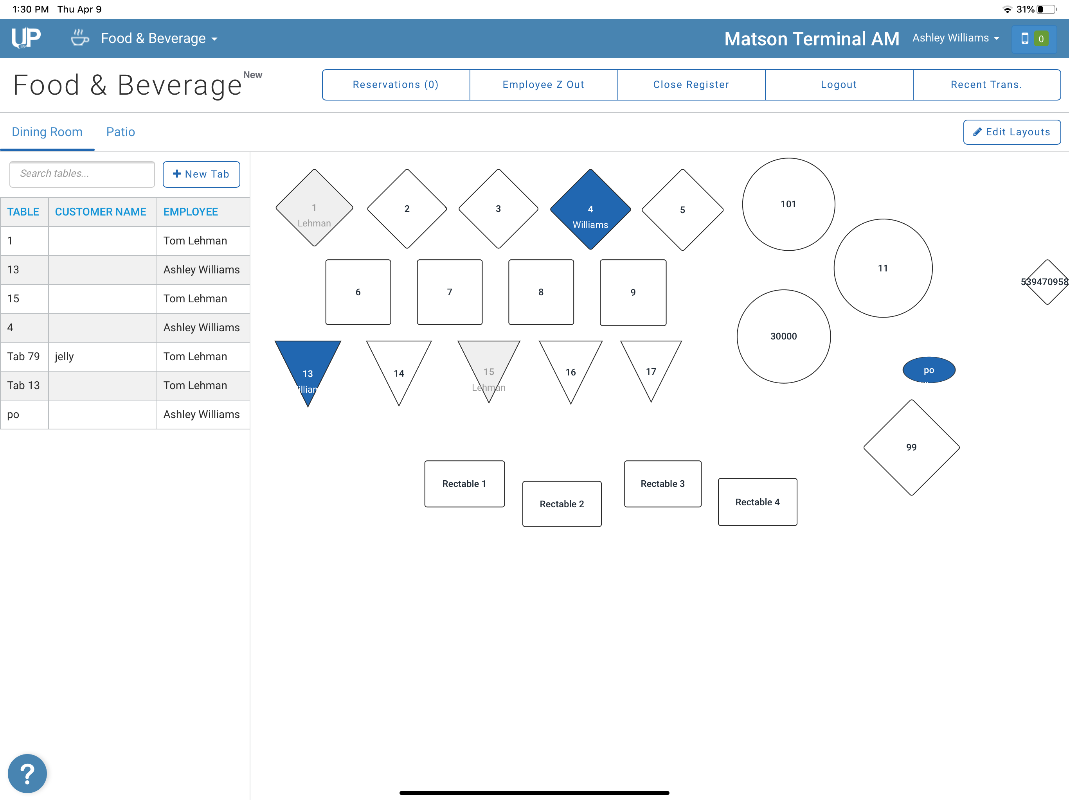Open the help question mark bubble
The height and width of the screenshot is (801, 1069).
pos(27,774)
